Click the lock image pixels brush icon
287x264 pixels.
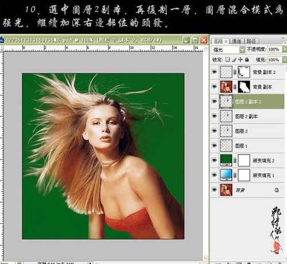click(234, 60)
